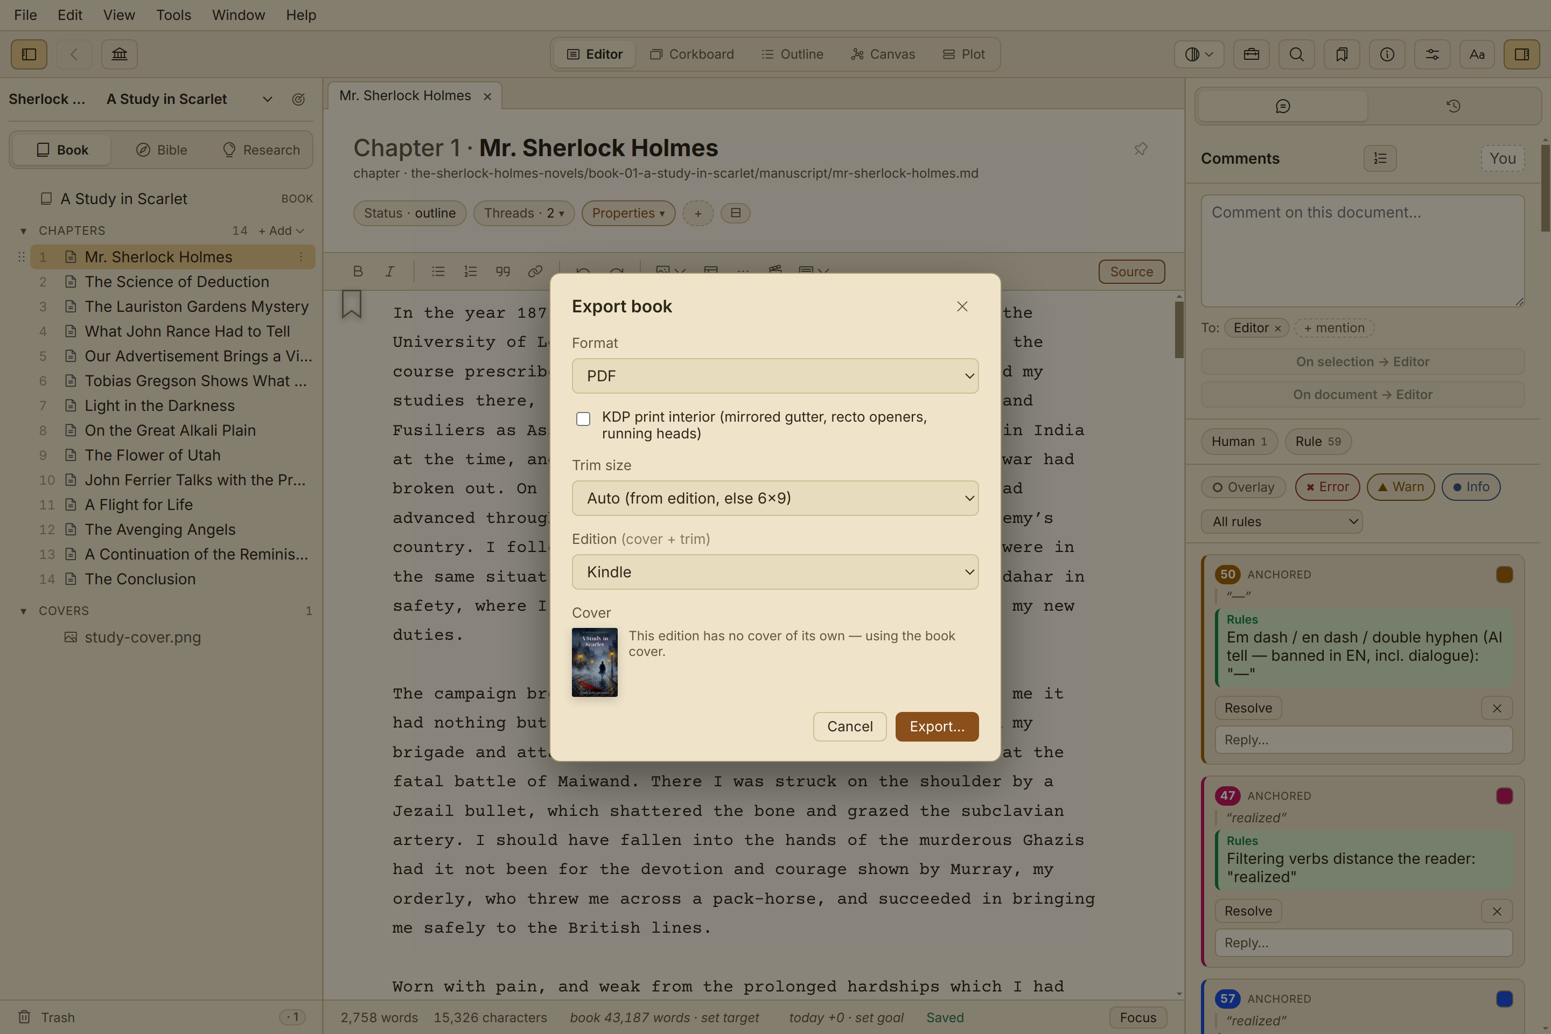
Task: Open the settings sliders icon
Action: pyautogui.click(x=1433, y=54)
